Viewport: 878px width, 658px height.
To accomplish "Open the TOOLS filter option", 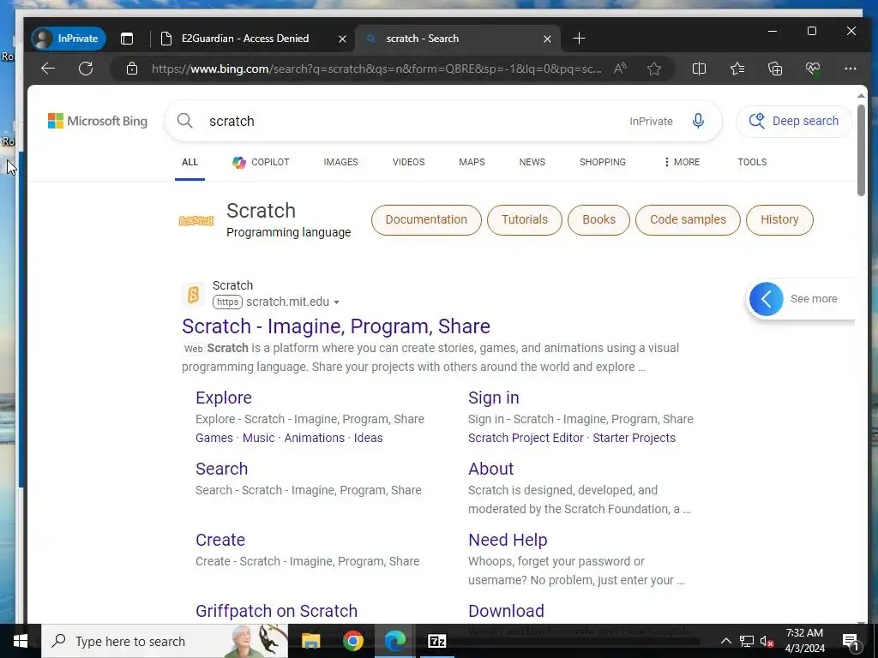I will pos(752,162).
